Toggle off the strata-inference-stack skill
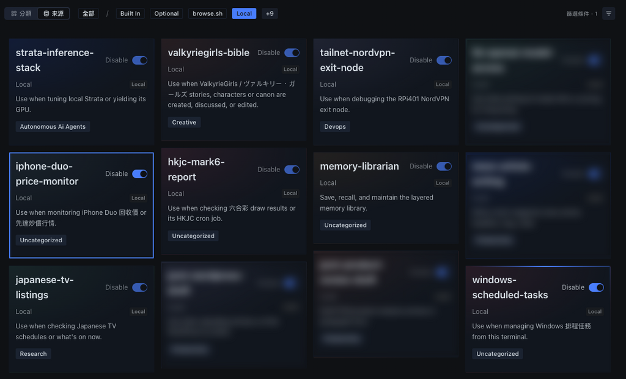Viewport: 626px width, 379px height. click(x=140, y=60)
